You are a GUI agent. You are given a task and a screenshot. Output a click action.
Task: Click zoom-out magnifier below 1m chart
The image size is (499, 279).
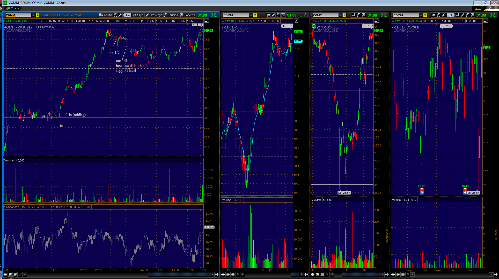[15, 274]
